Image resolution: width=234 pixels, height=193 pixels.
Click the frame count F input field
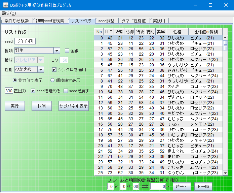point(158,186)
